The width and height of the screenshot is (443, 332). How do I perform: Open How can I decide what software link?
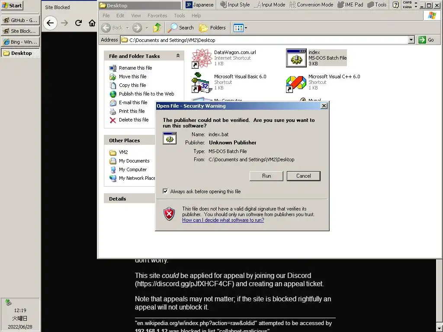(223, 220)
